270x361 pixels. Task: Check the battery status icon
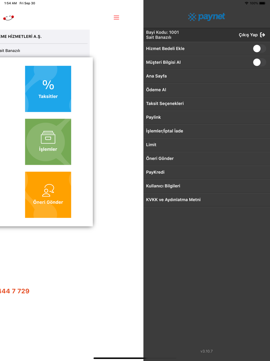click(x=262, y=3)
